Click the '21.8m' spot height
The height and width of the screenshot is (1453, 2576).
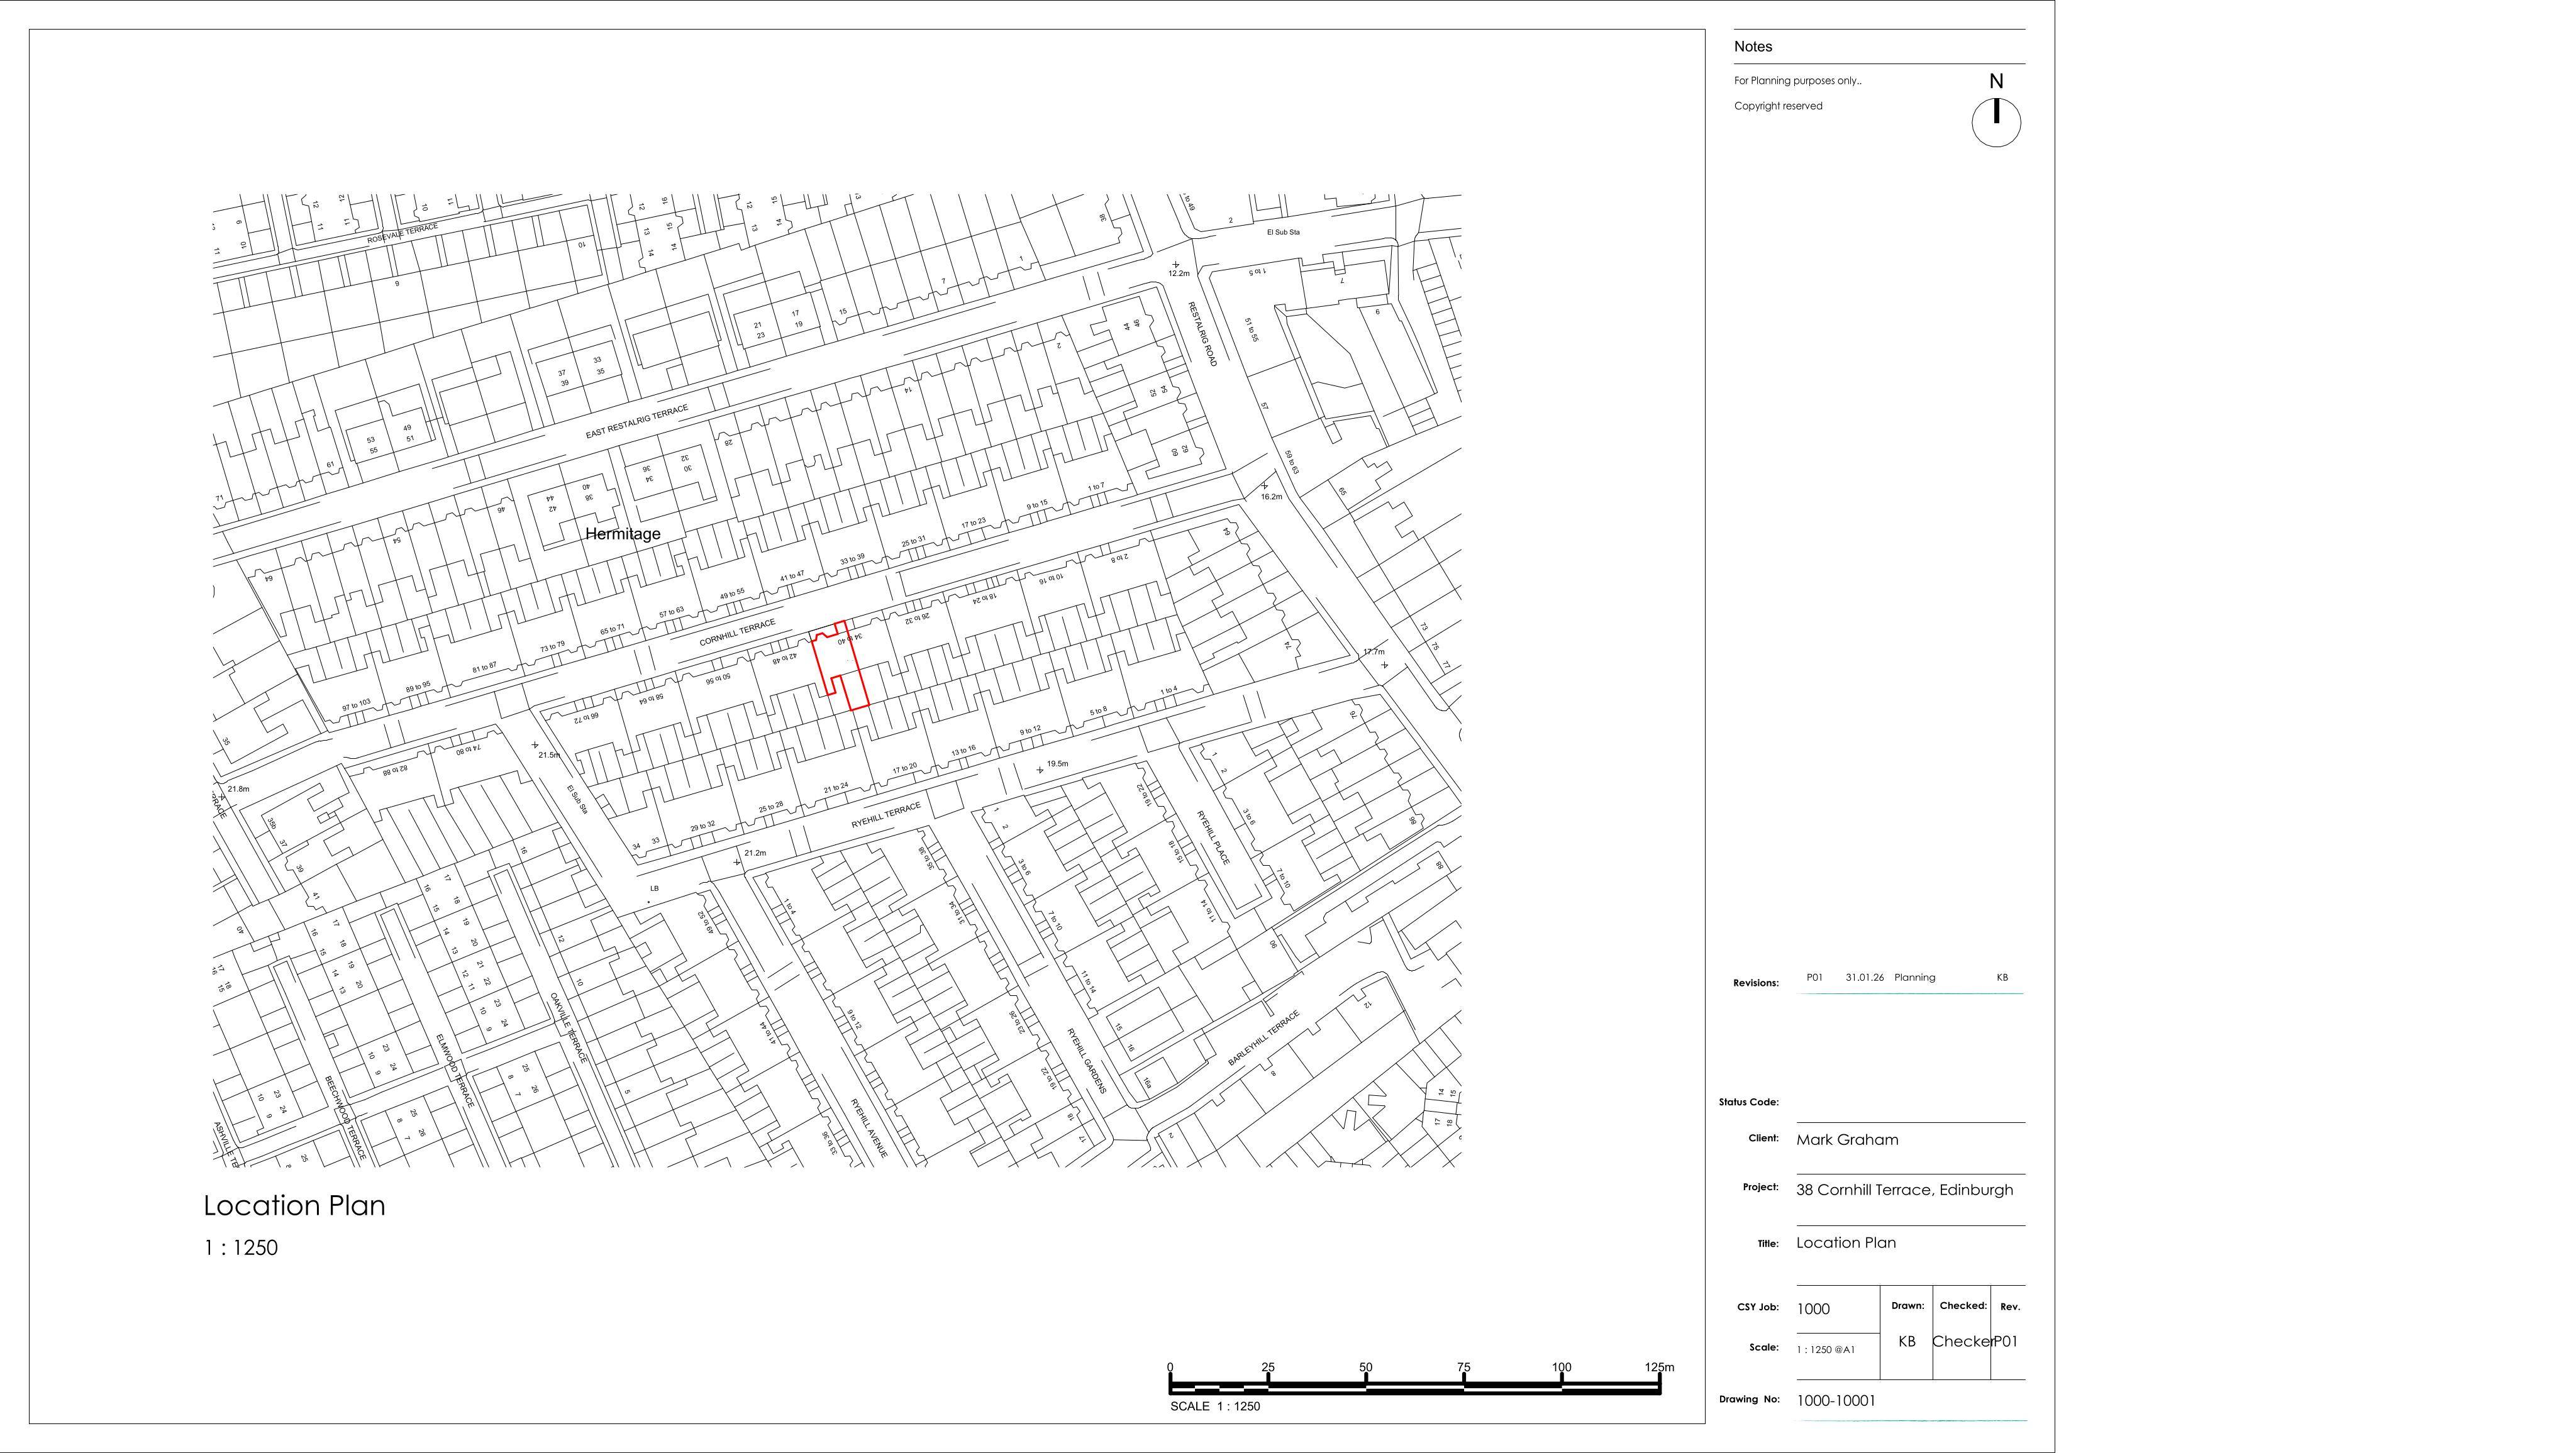[x=238, y=789]
